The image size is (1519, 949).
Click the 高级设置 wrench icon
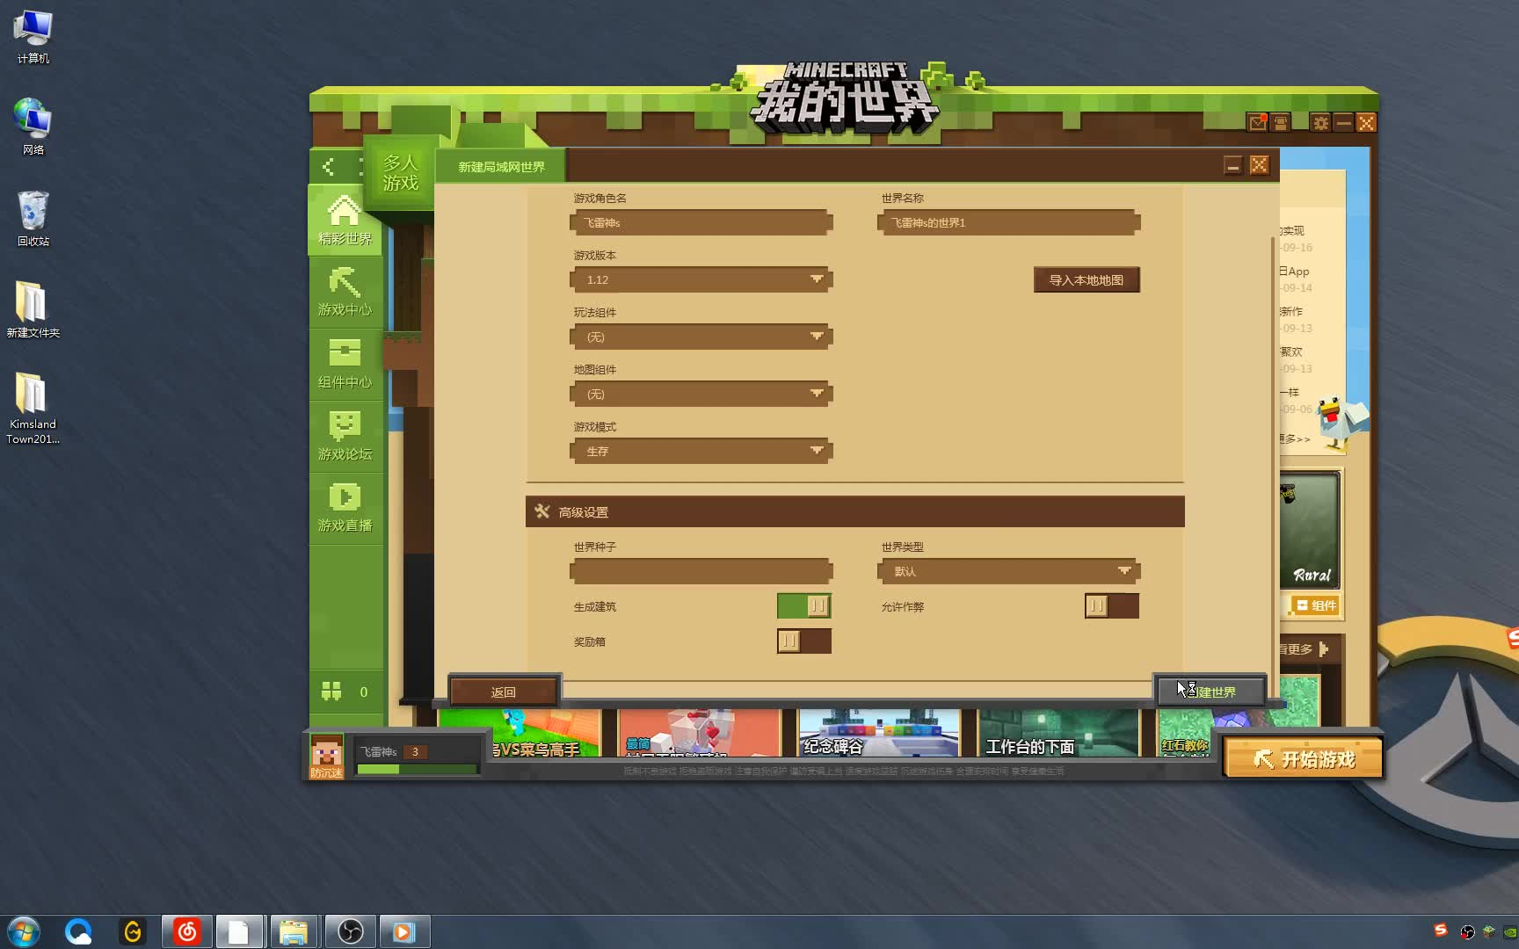tap(542, 511)
